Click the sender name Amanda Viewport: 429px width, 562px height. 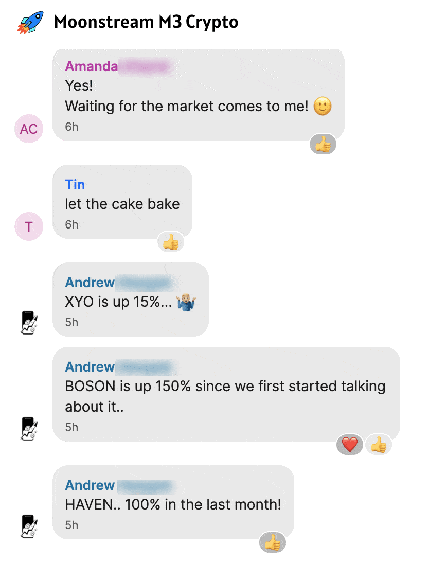(92, 66)
